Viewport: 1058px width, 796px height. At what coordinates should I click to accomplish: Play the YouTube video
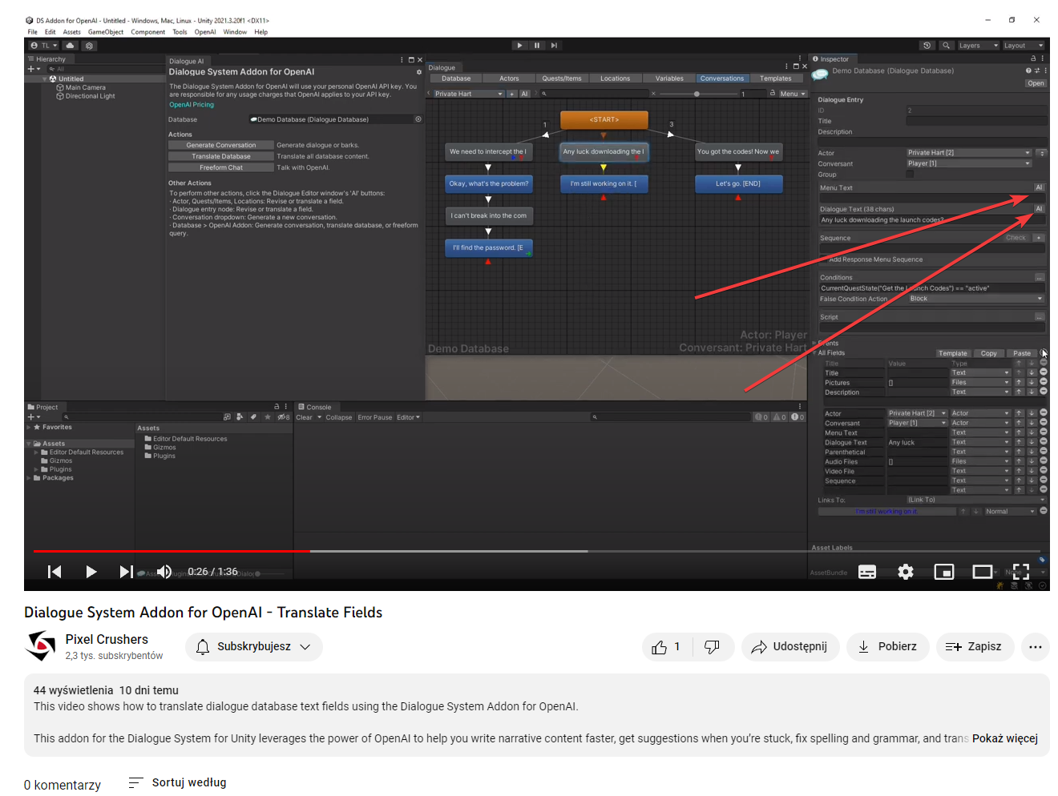tap(91, 571)
